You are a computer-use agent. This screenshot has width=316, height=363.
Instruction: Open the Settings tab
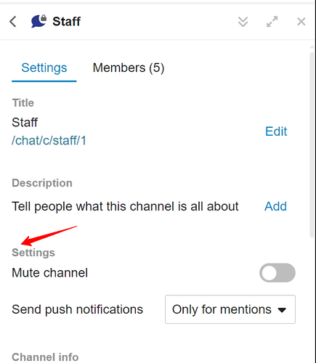44,68
